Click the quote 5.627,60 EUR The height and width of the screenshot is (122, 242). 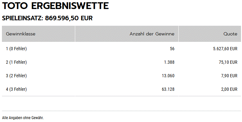pyautogui.click(x=225, y=49)
